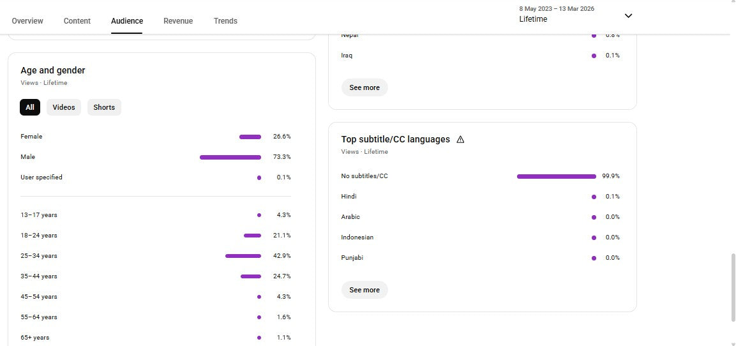Click the dot marker for Hindi
This screenshot has width=736, height=346.
coord(594,197)
